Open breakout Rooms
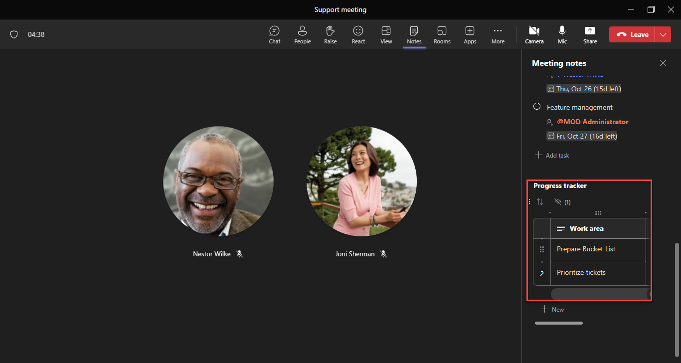Screen dimensions: 681x363 [442, 34]
